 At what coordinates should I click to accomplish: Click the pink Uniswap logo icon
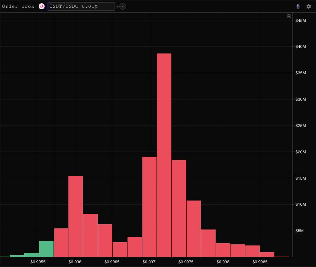42,6
